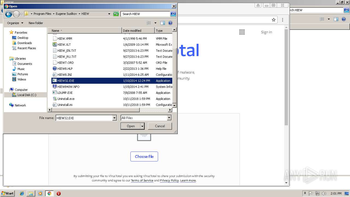Select Downloads in the navigation pane
350x197 pixels.
coord(25,43)
